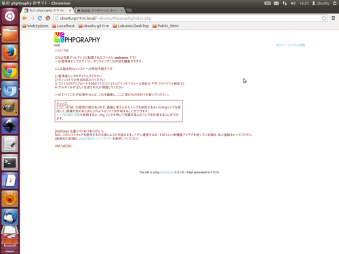Open the Files manager from launcher
This screenshot has width=339, height=254.
(x=9, y=35)
